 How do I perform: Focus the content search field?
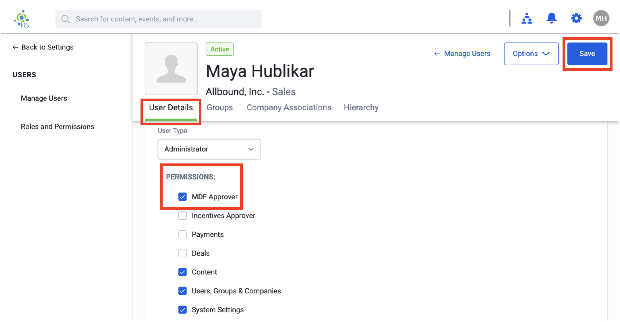click(159, 19)
